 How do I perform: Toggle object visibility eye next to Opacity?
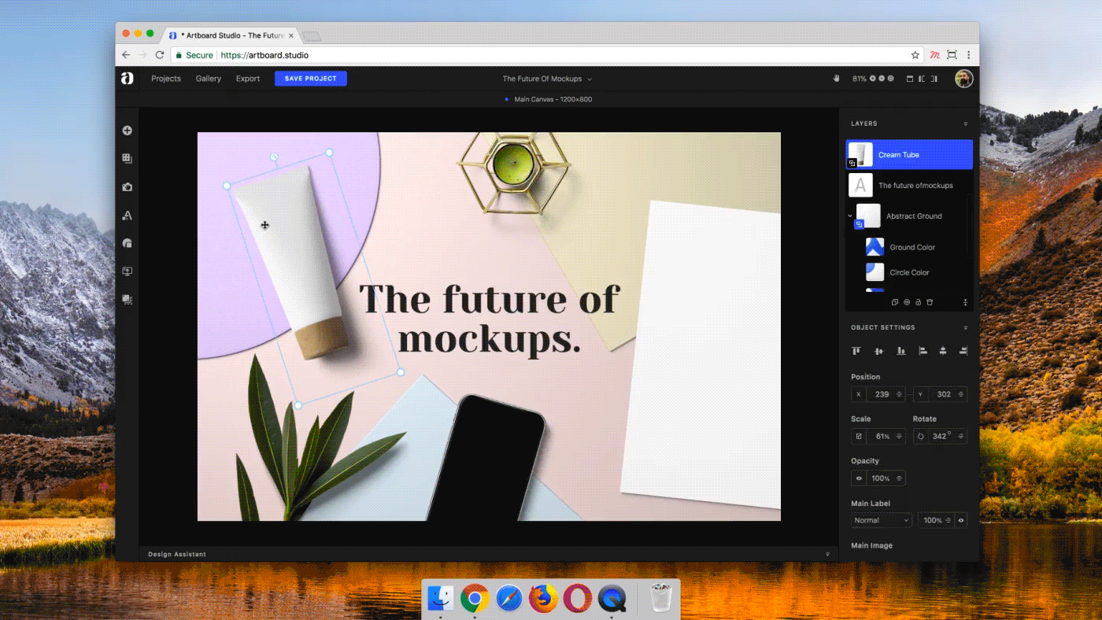[859, 478]
